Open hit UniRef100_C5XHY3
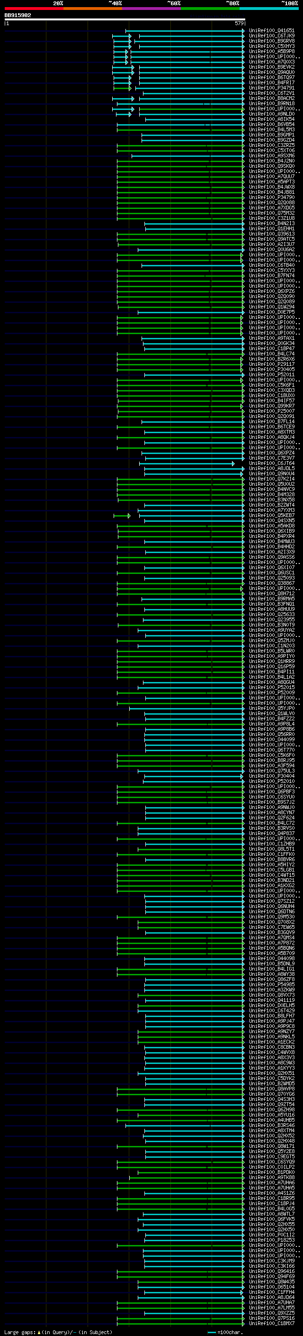 [x=271, y=46]
